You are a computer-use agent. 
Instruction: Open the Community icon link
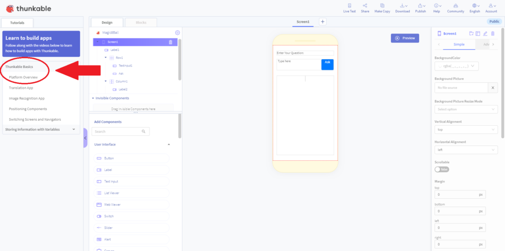coord(455,6)
